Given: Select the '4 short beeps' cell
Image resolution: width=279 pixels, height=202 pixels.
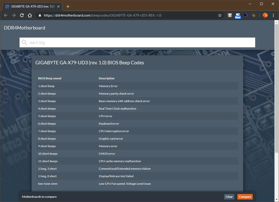Looking at the screenshot, I should pyautogui.click(x=47, y=109).
